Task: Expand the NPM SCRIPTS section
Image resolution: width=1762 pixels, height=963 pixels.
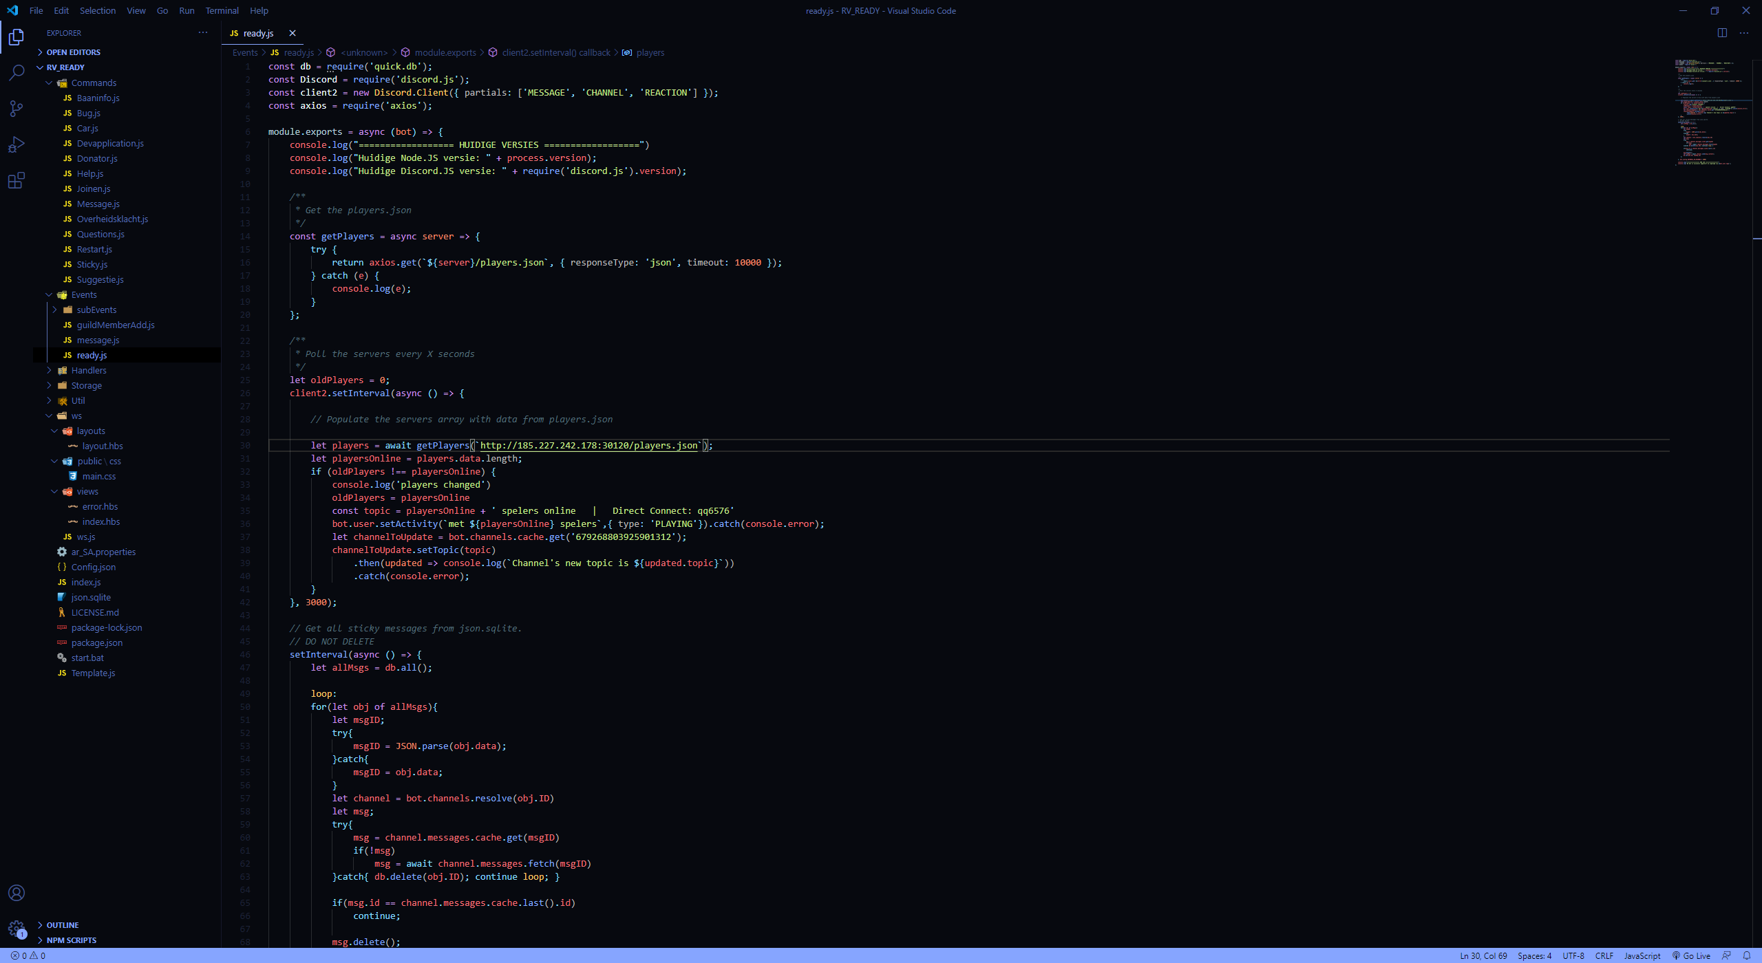Action: point(72,940)
